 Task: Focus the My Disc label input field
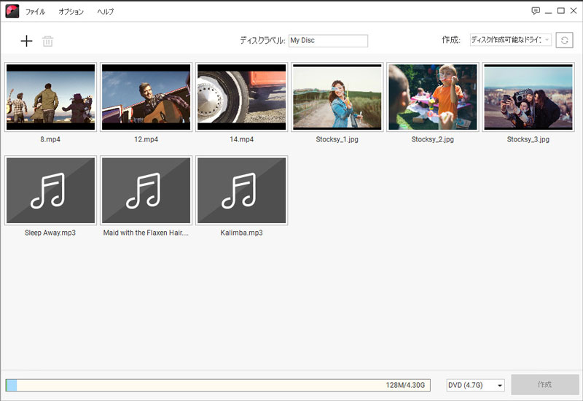(x=329, y=41)
